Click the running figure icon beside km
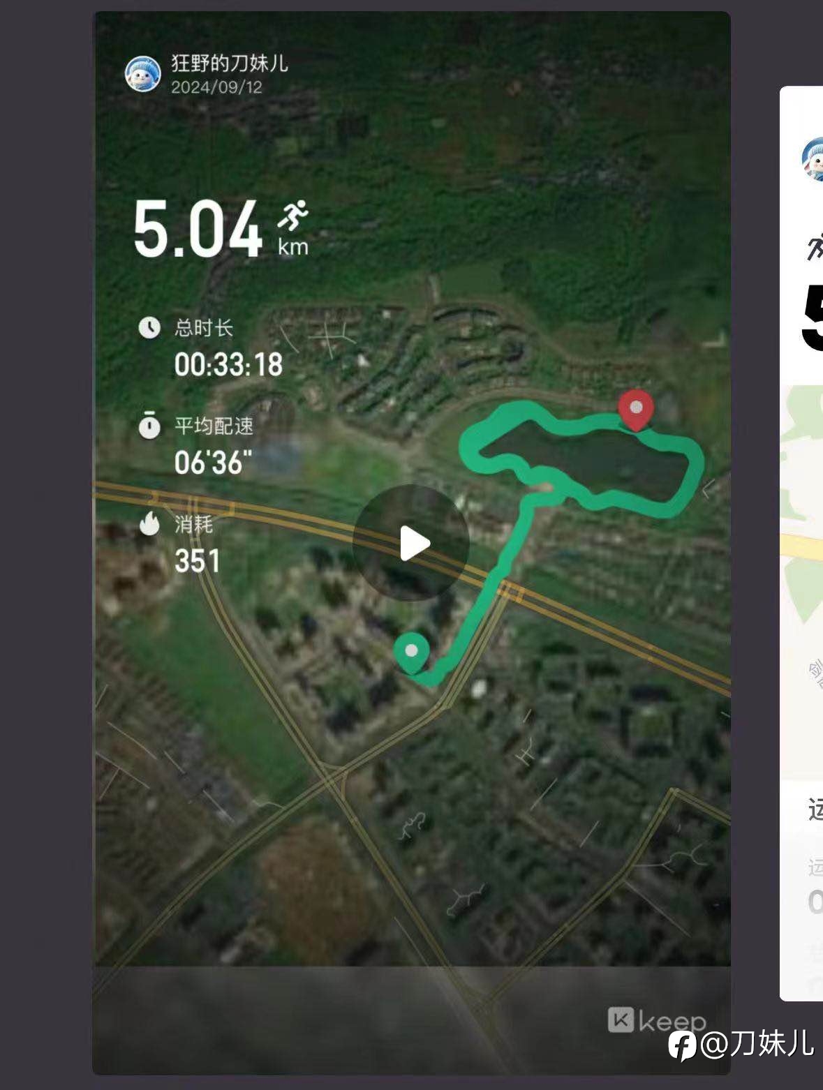The image size is (823, 1090). tap(293, 216)
